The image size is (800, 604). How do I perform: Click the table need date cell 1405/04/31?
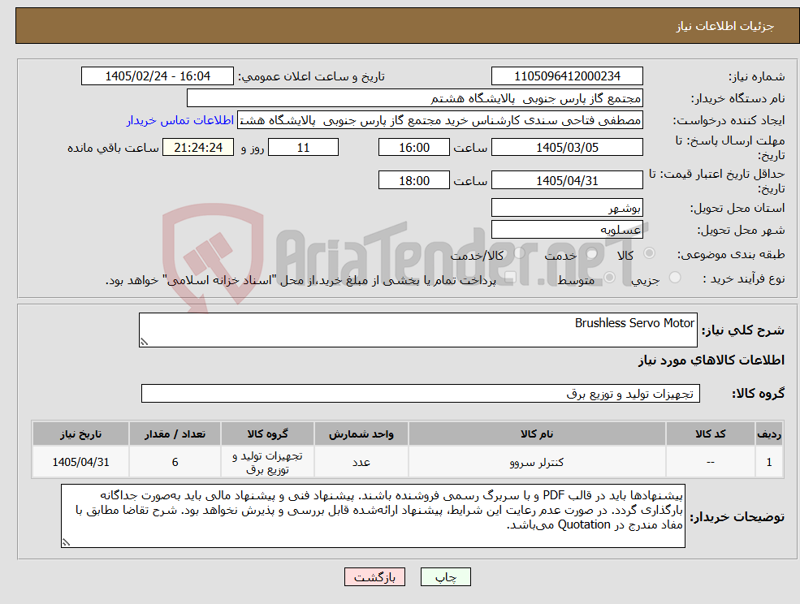click(80, 462)
